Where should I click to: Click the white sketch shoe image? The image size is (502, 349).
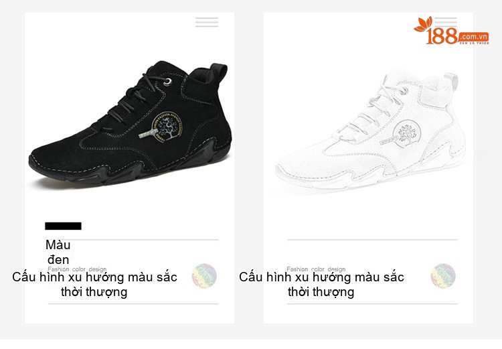(x=370, y=131)
